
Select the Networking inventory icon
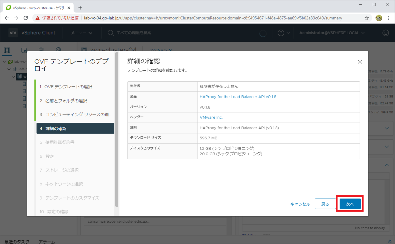(58, 50)
